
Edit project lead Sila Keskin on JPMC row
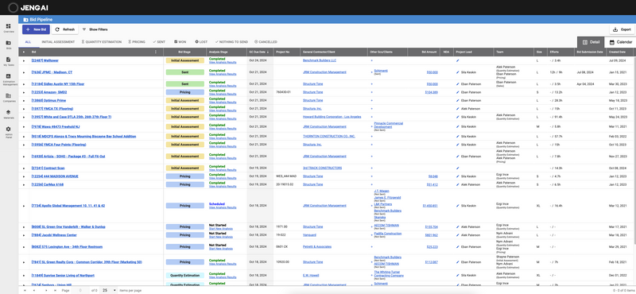click(458, 72)
